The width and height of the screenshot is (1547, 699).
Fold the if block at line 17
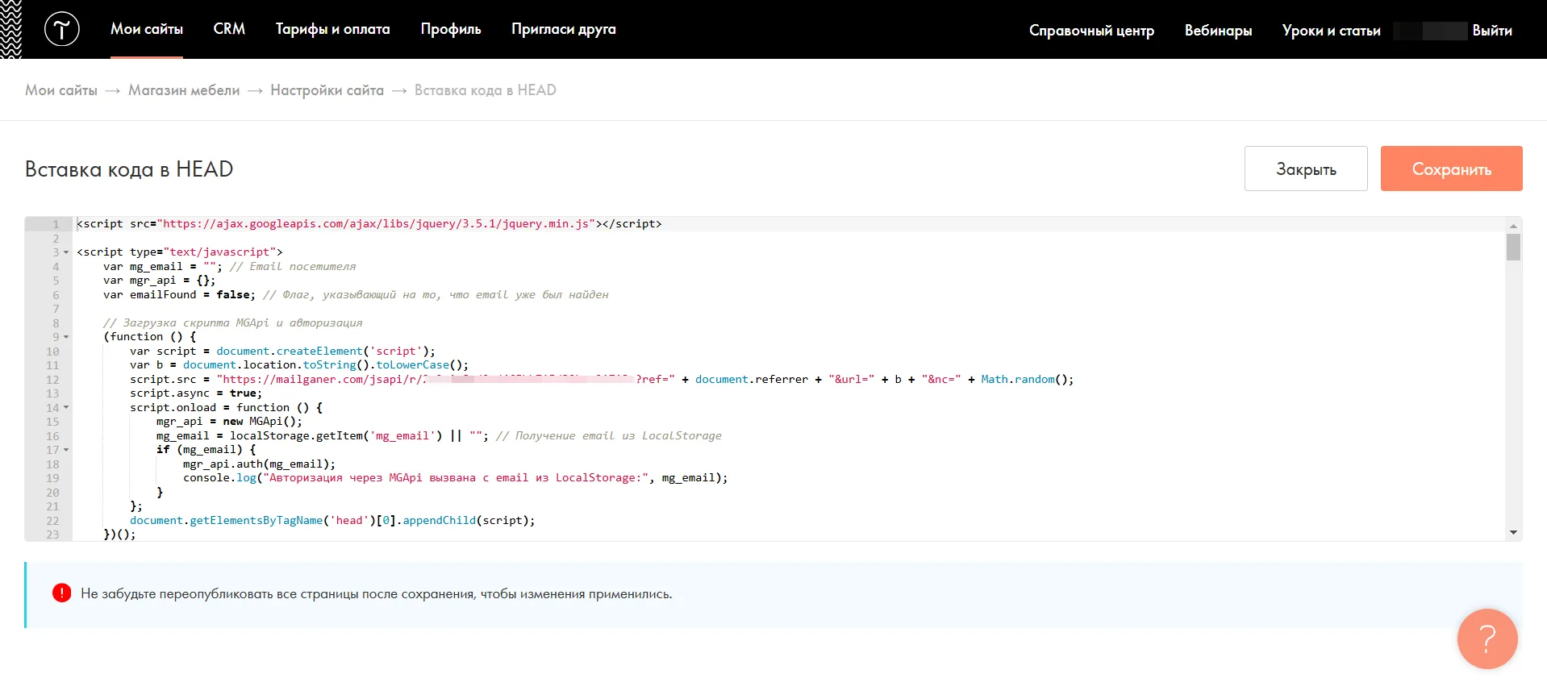coord(66,450)
